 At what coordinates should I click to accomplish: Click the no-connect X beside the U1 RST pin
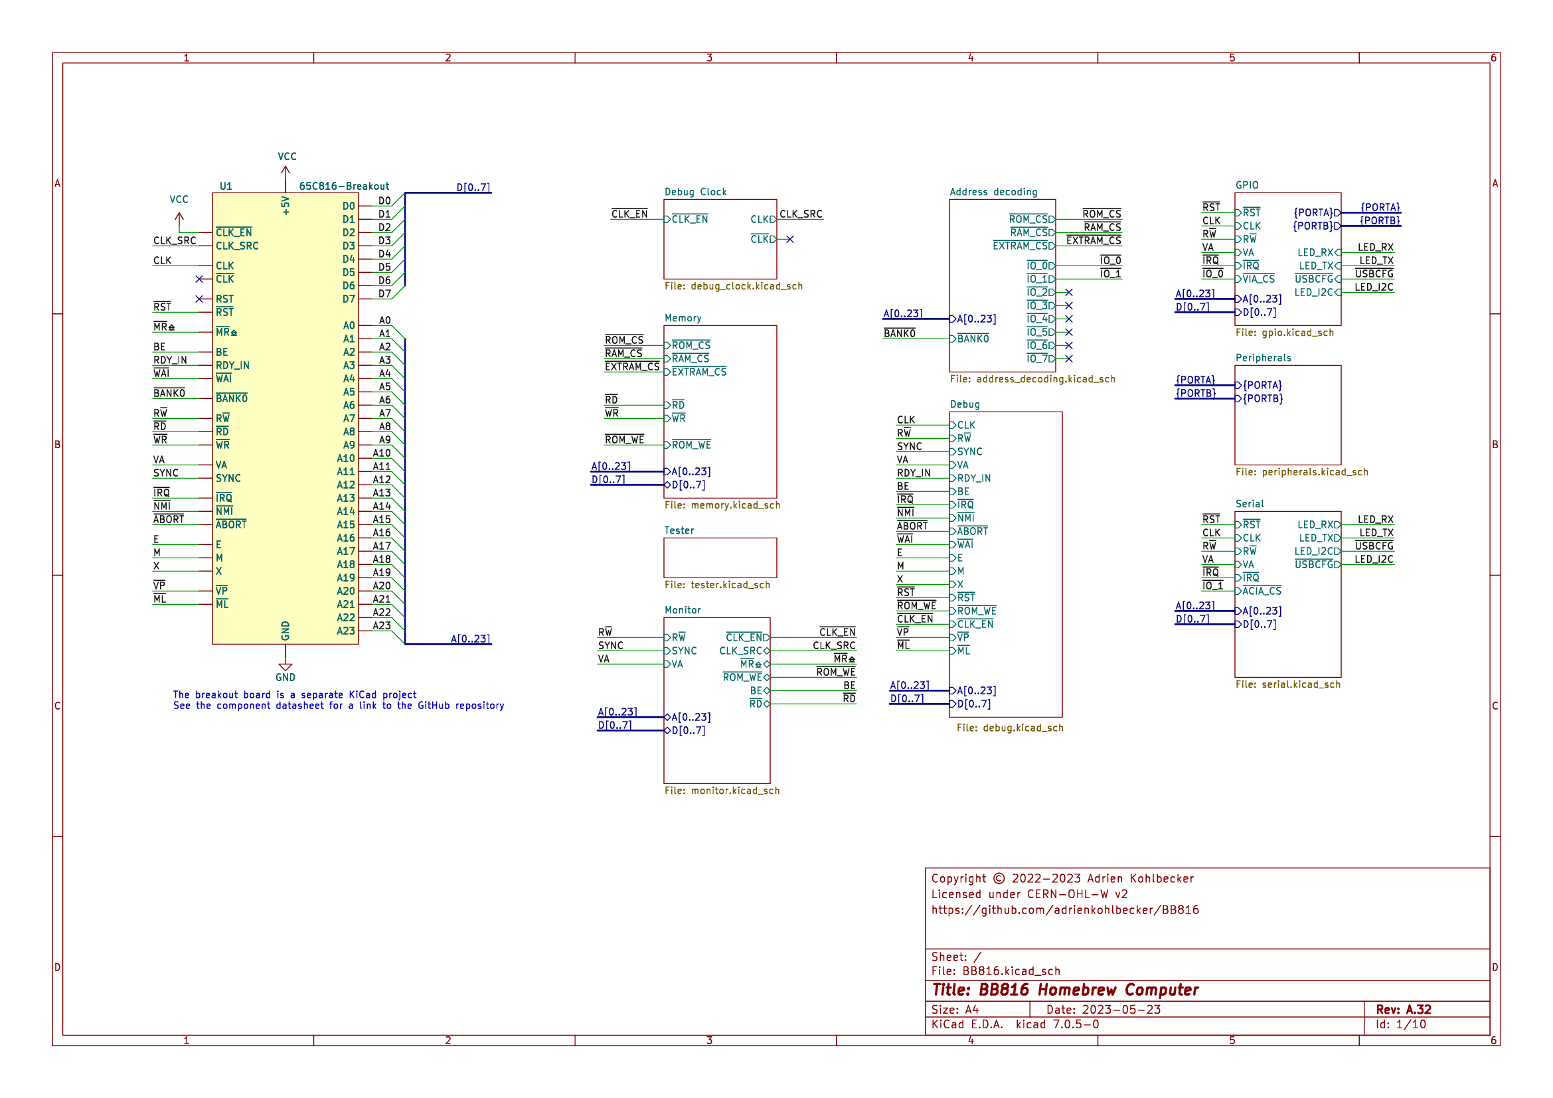(x=199, y=299)
